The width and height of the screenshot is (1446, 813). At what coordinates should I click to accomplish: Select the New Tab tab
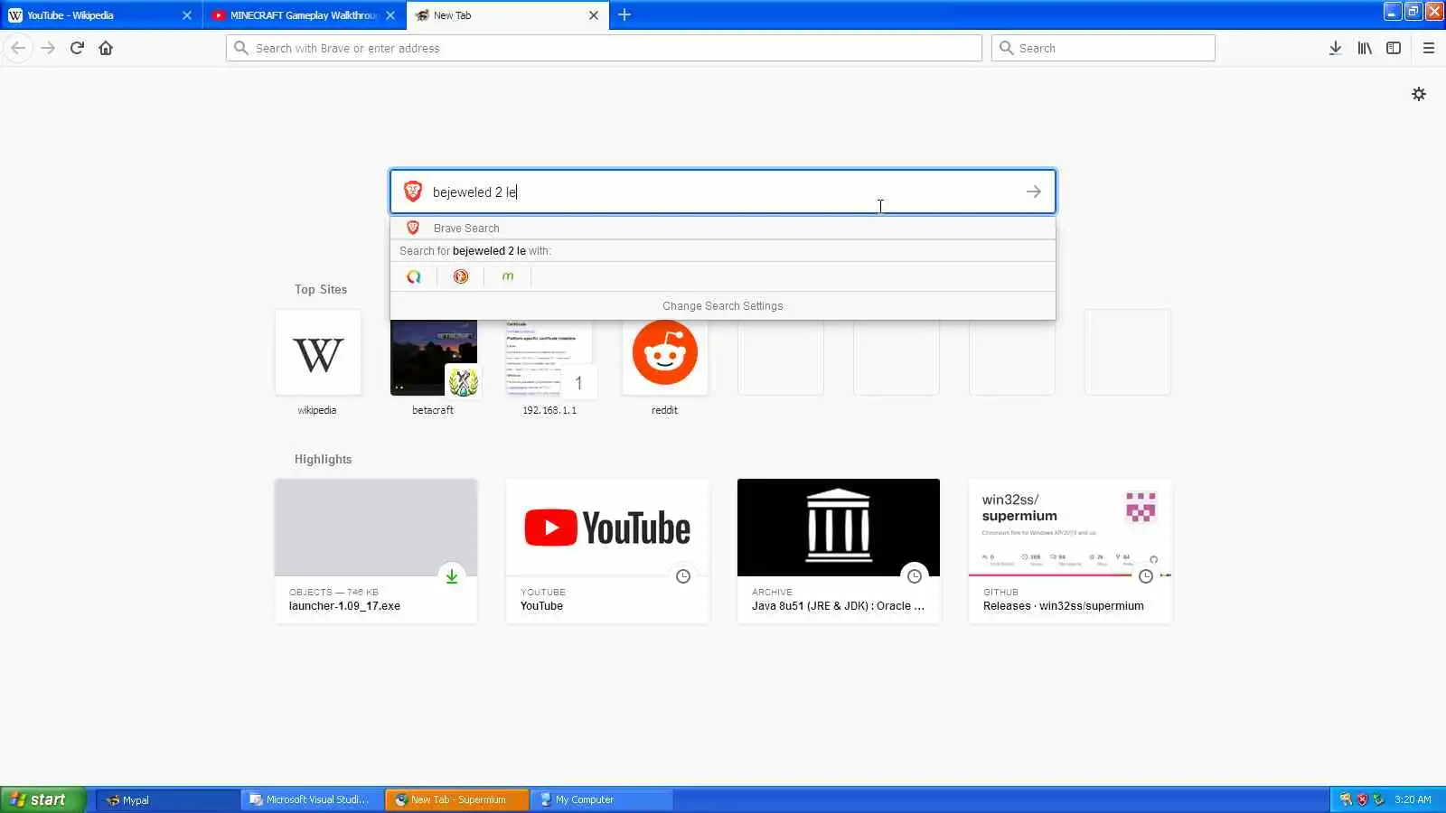click(508, 15)
